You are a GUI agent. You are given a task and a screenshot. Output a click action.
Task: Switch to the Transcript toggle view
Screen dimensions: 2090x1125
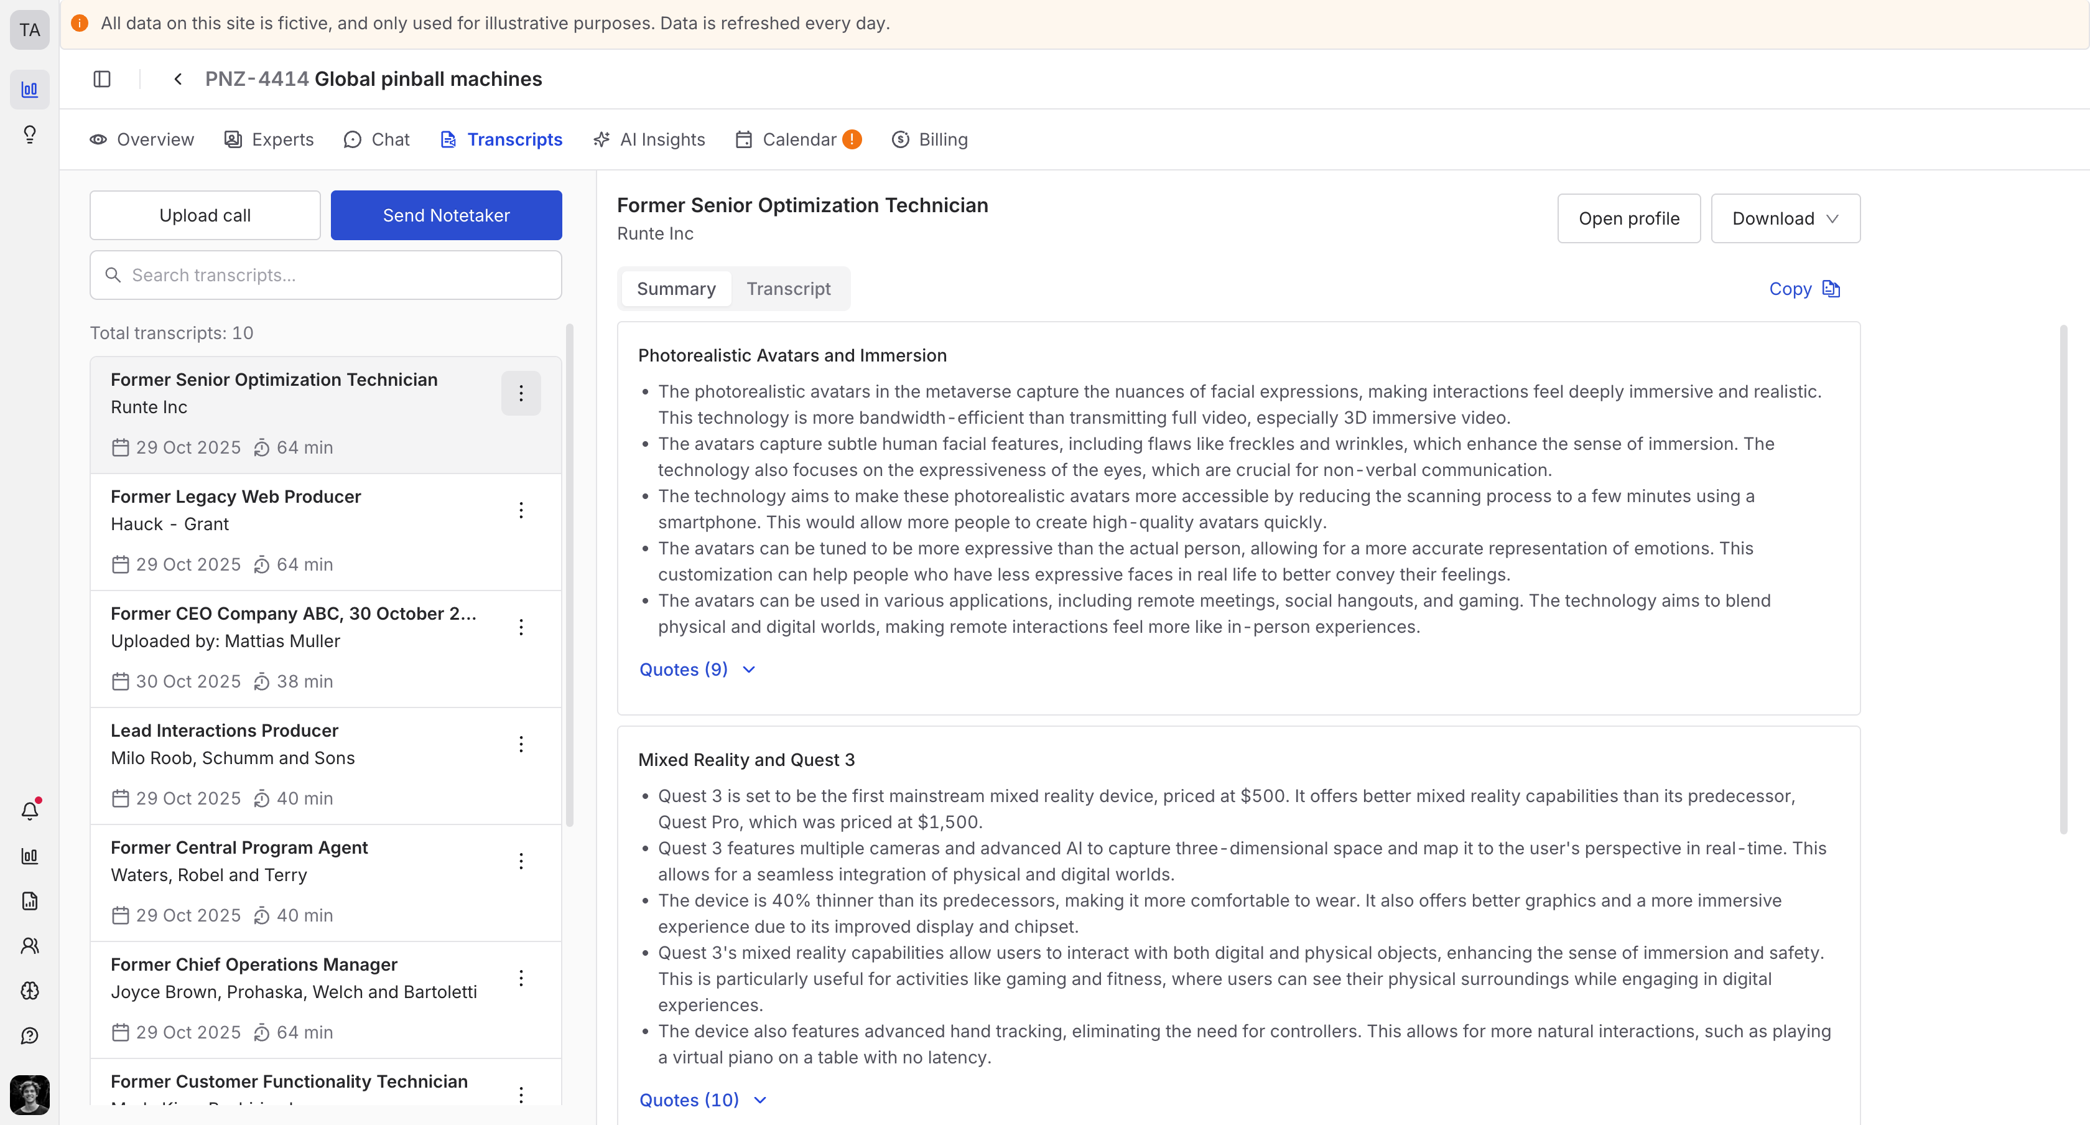(x=788, y=289)
